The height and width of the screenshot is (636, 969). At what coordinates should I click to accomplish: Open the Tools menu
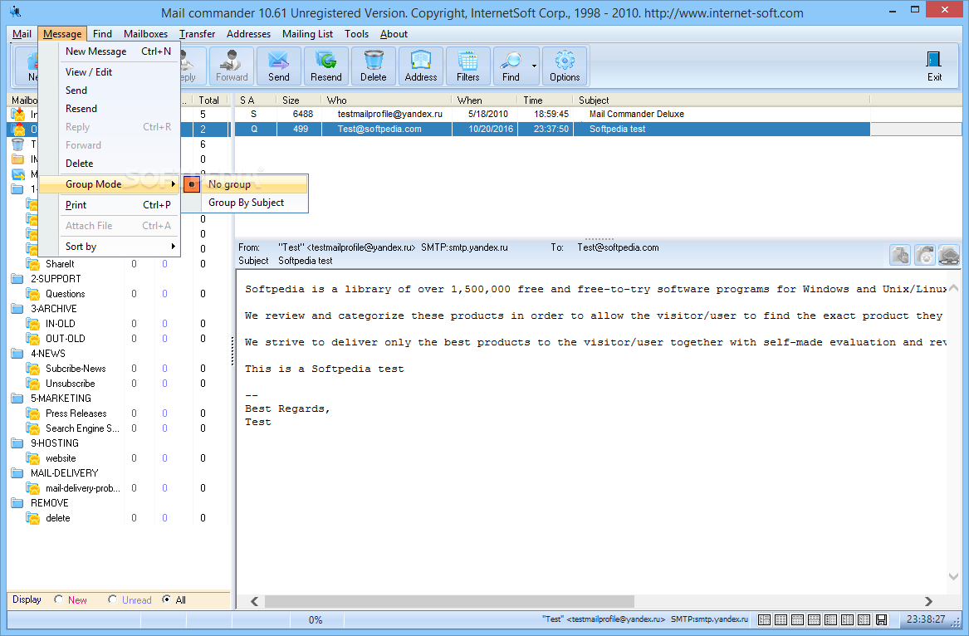click(356, 34)
